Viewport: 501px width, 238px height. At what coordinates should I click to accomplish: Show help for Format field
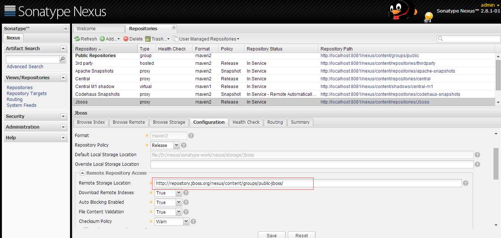point(191,136)
